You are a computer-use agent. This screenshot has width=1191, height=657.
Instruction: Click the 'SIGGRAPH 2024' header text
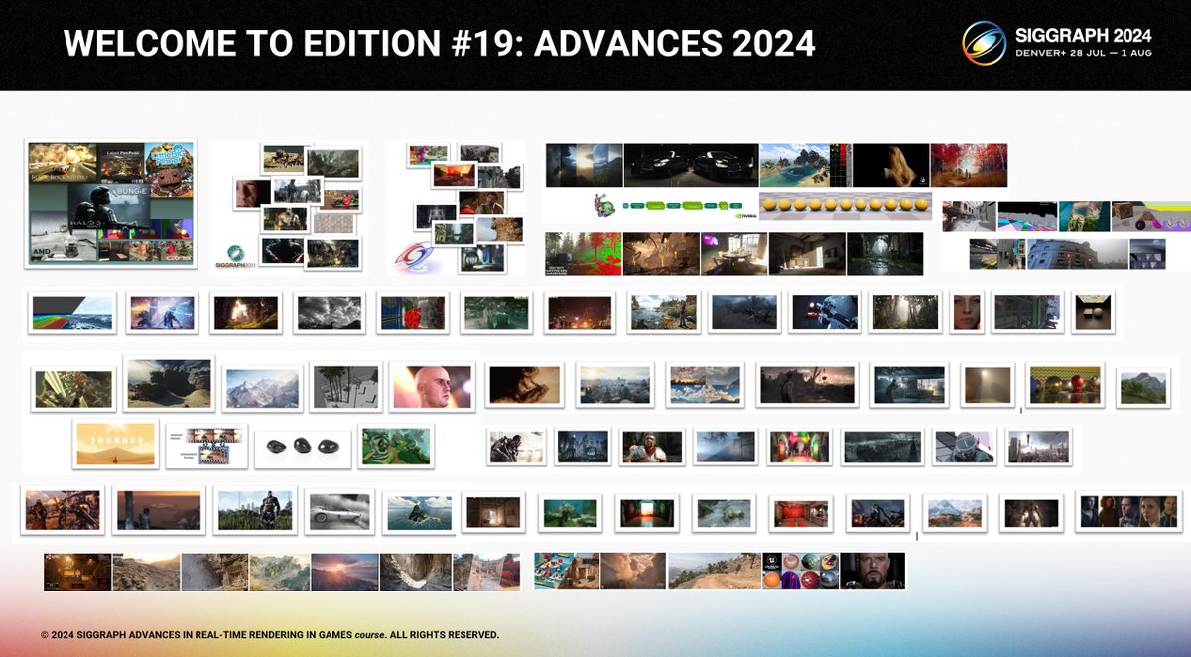pos(1083,35)
